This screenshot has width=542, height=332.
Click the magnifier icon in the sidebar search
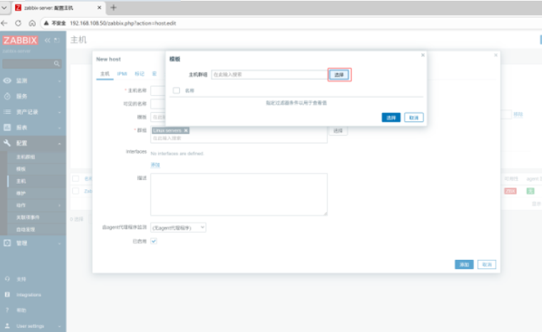point(56,64)
